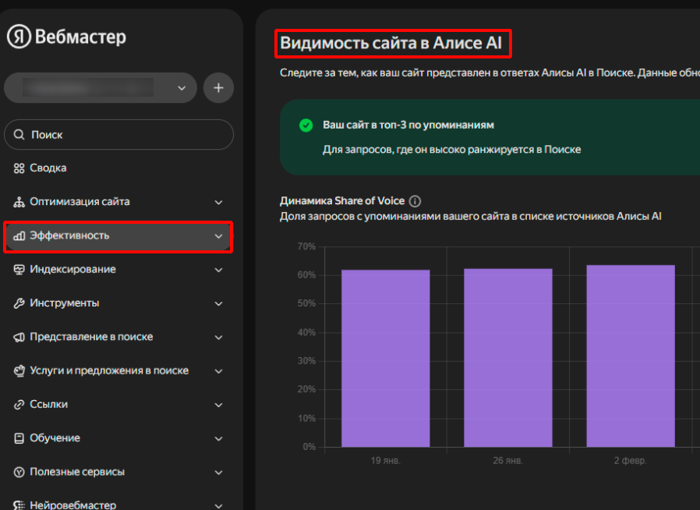The height and width of the screenshot is (510, 700).
Task: Click the 26 янв. purple bar
Action: click(x=507, y=357)
